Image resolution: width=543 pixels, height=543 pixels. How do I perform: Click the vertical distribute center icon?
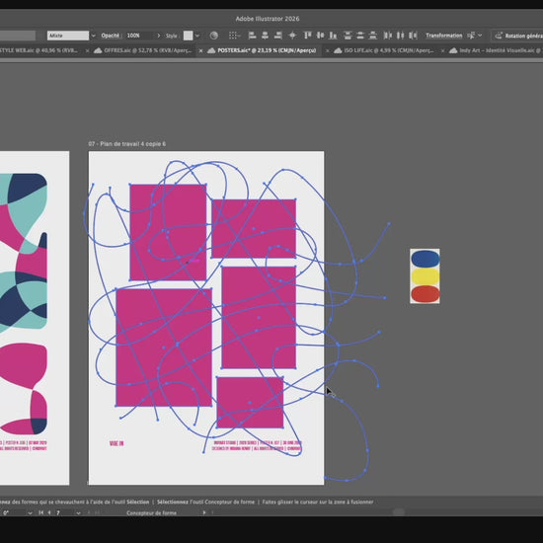point(360,36)
